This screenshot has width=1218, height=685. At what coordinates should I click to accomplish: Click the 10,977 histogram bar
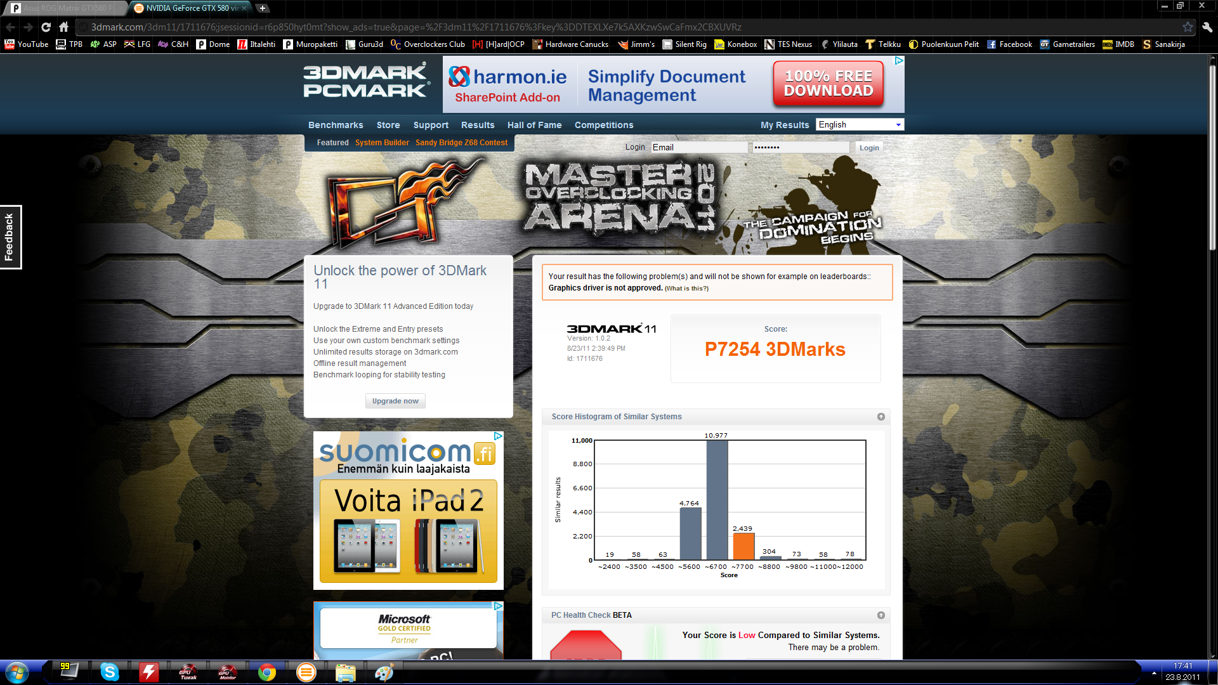(x=717, y=500)
